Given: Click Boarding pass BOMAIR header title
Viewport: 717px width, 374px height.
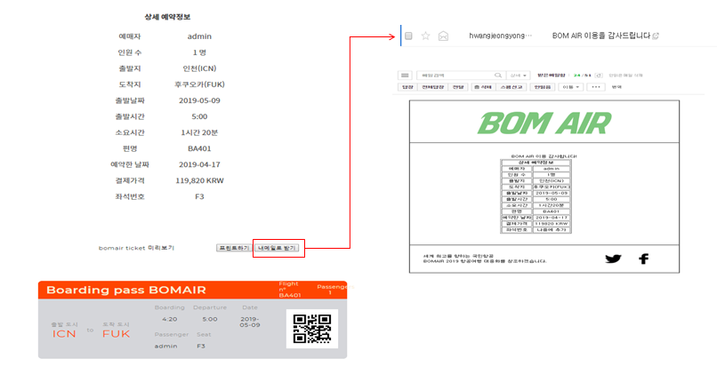Looking at the screenshot, I should coord(126,290).
